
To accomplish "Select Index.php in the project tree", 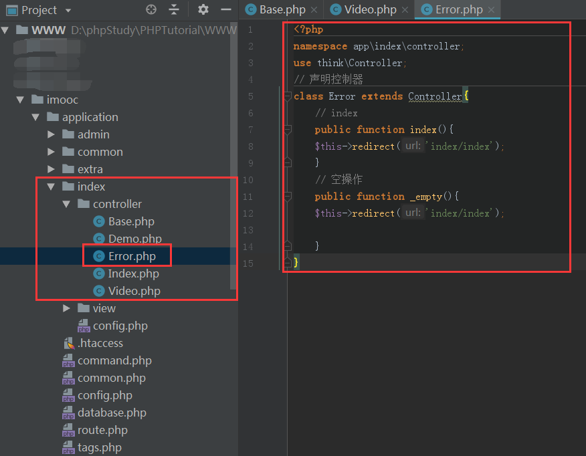I will (x=133, y=273).
